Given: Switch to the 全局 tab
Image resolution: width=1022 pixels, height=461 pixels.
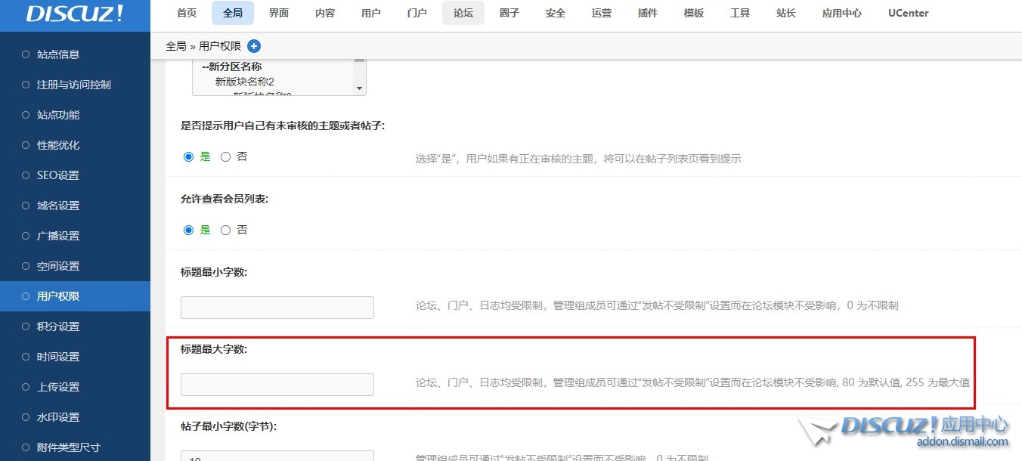Looking at the screenshot, I should [232, 13].
